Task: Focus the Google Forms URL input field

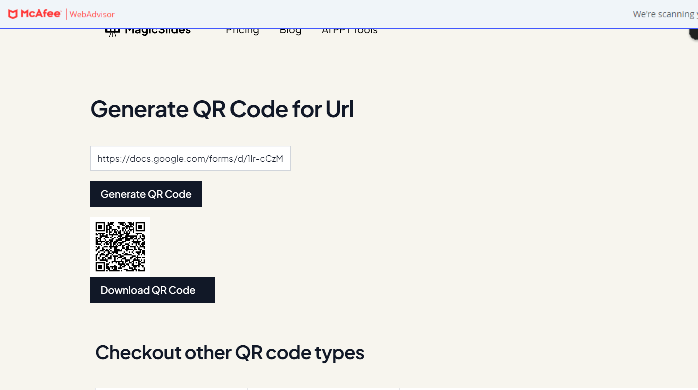Action: [190, 159]
